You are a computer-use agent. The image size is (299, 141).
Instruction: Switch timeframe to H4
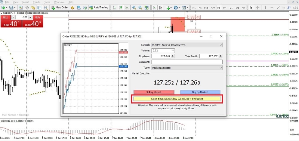(225, 8)
